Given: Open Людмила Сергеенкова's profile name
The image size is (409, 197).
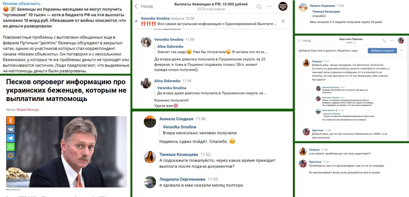Looking at the screenshot, I should tap(182, 179).
